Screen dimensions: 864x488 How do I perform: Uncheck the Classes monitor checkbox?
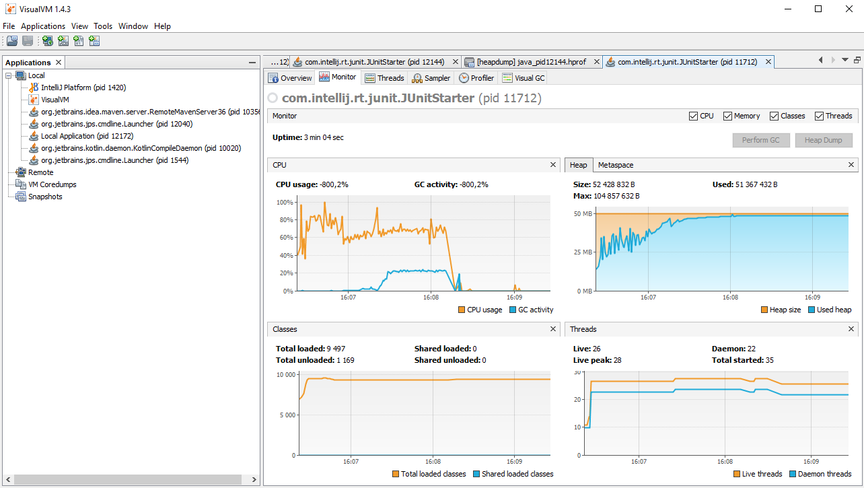point(774,116)
